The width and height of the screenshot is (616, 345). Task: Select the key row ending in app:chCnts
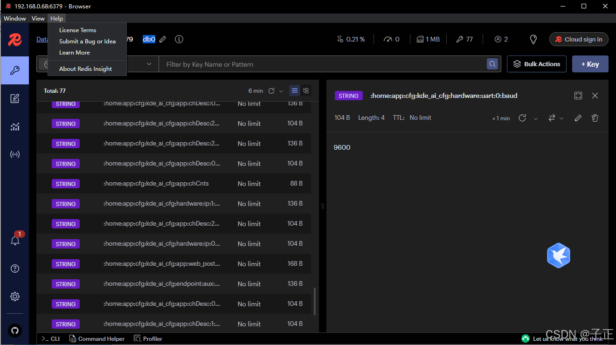coord(174,184)
